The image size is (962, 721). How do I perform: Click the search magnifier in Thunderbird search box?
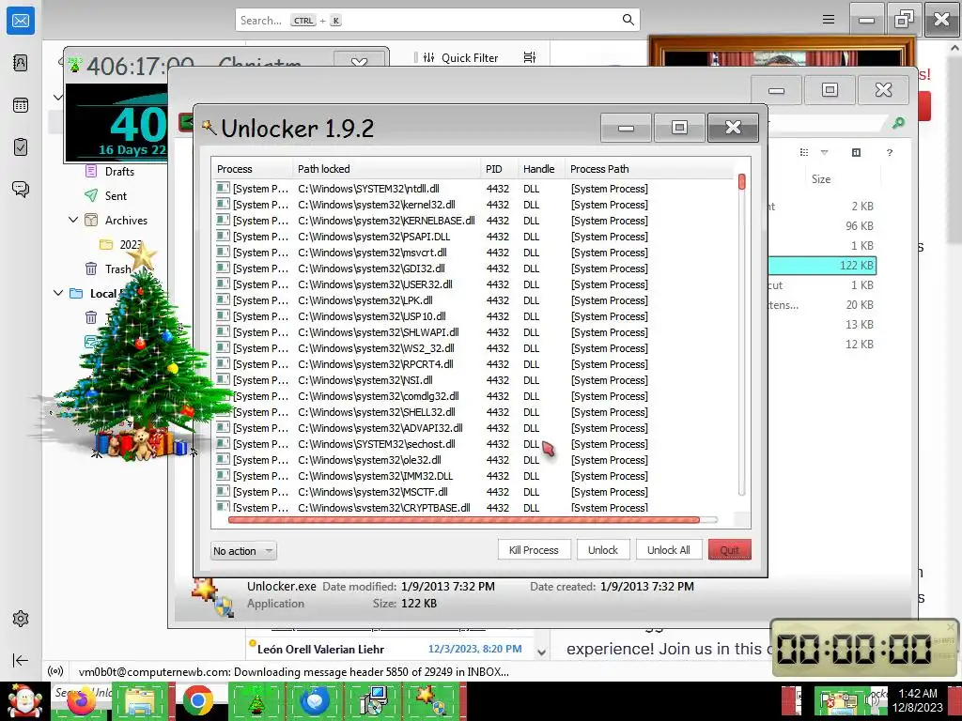tap(628, 20)
